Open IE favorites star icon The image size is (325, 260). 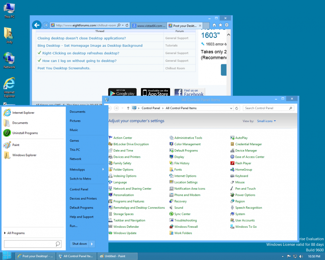(x=220, y=25)
